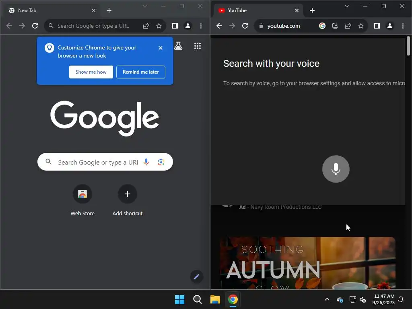Open side panel in New Tab window
412x309 pixels.
(175, 26)
